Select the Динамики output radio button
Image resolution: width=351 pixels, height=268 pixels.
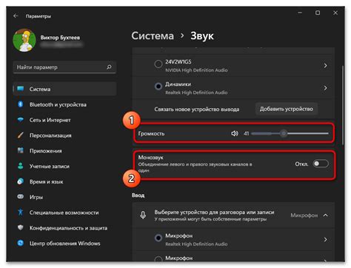[158, 87]
